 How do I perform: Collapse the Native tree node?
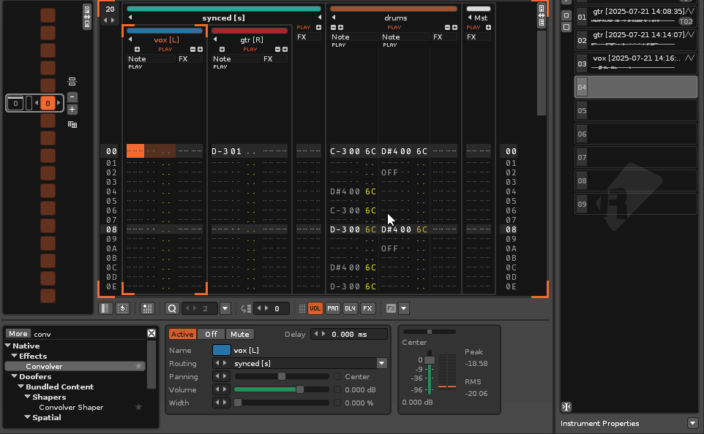tap(7, 346)
